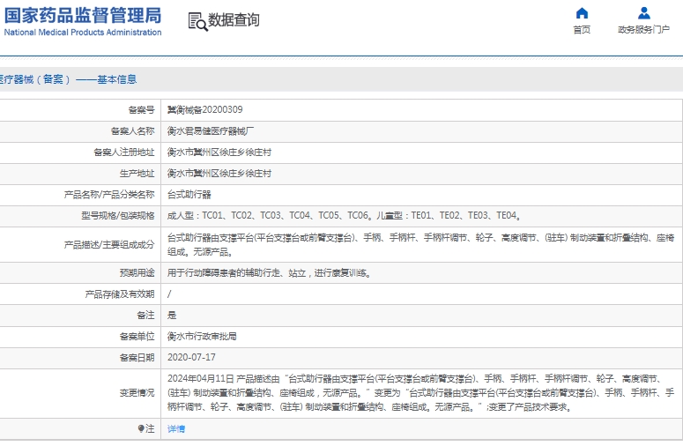Click the intended use text 用于行动障碍患者
This screenshot has height=446, width=683.
tap(269, 273)
